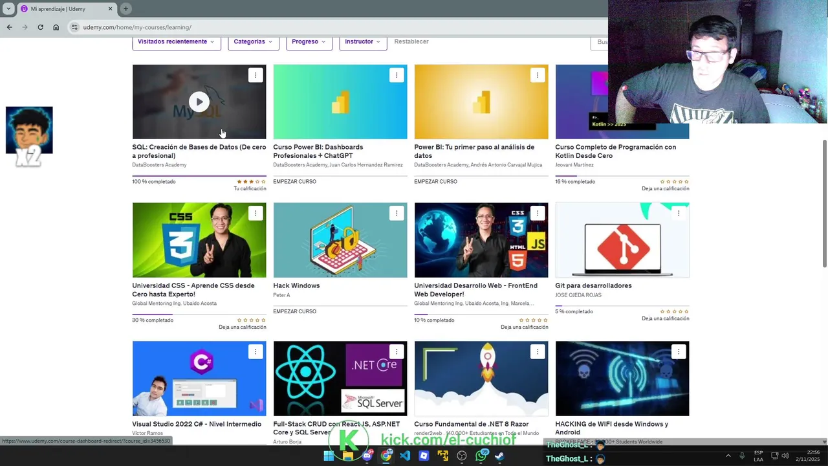Click Deja una calificación under Git para desarrolladores
828x466 pixels.
coord(665,318)
